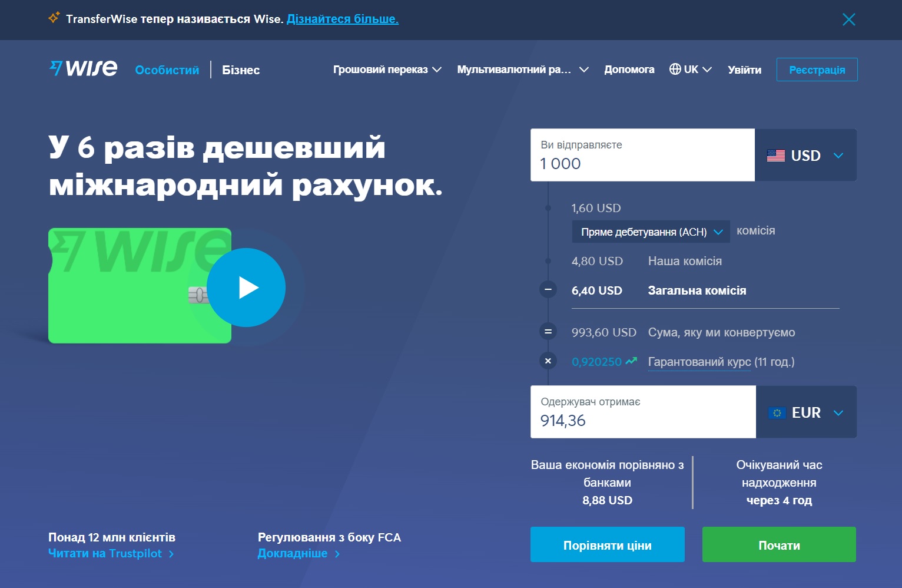
Task: Click the equals icon beside 993,60 USD
Action: [548, 332]
